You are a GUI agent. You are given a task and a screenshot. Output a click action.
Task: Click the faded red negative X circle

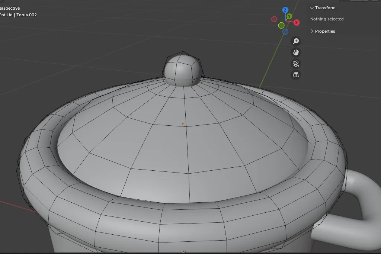[x=274, y=19]
